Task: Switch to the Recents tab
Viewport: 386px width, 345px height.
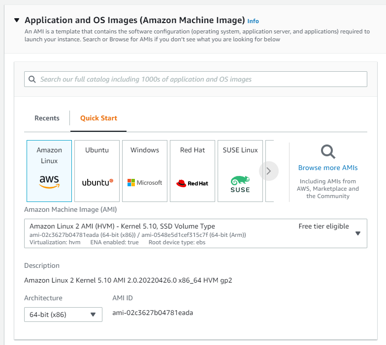Action: pos(47,118)
